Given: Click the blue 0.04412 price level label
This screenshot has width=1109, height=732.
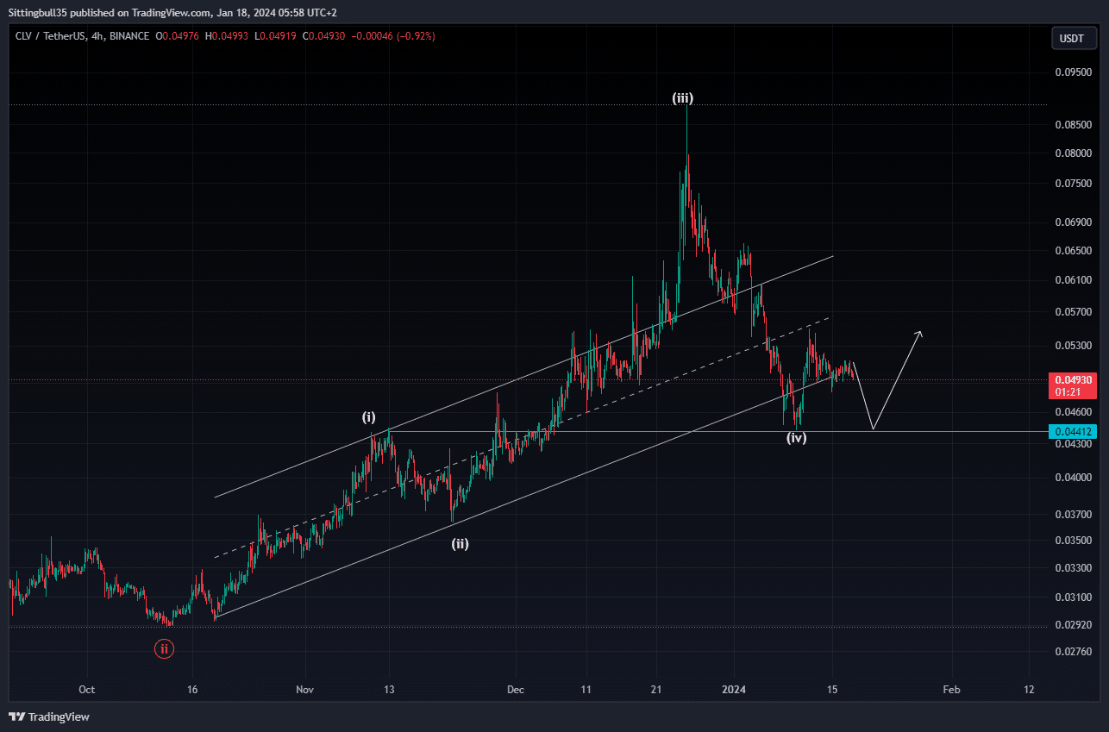Looking at the screenshot, I should (1071, 431).
